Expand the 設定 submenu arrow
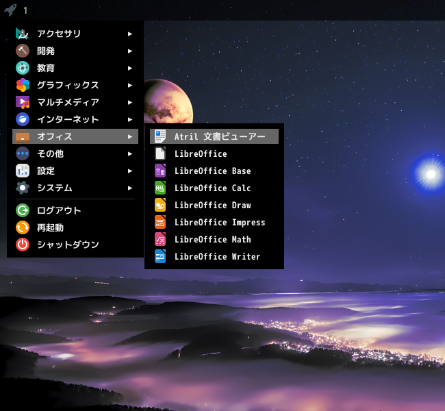The image size is (445, 411). 130,171
